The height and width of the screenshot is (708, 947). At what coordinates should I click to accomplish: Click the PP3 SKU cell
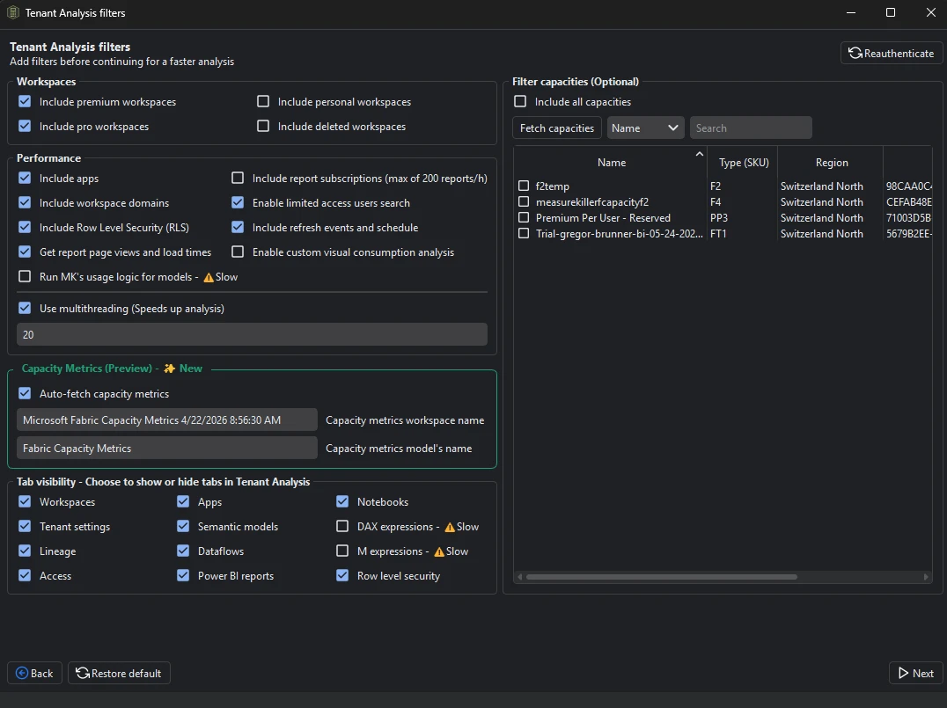pos(742,218)
